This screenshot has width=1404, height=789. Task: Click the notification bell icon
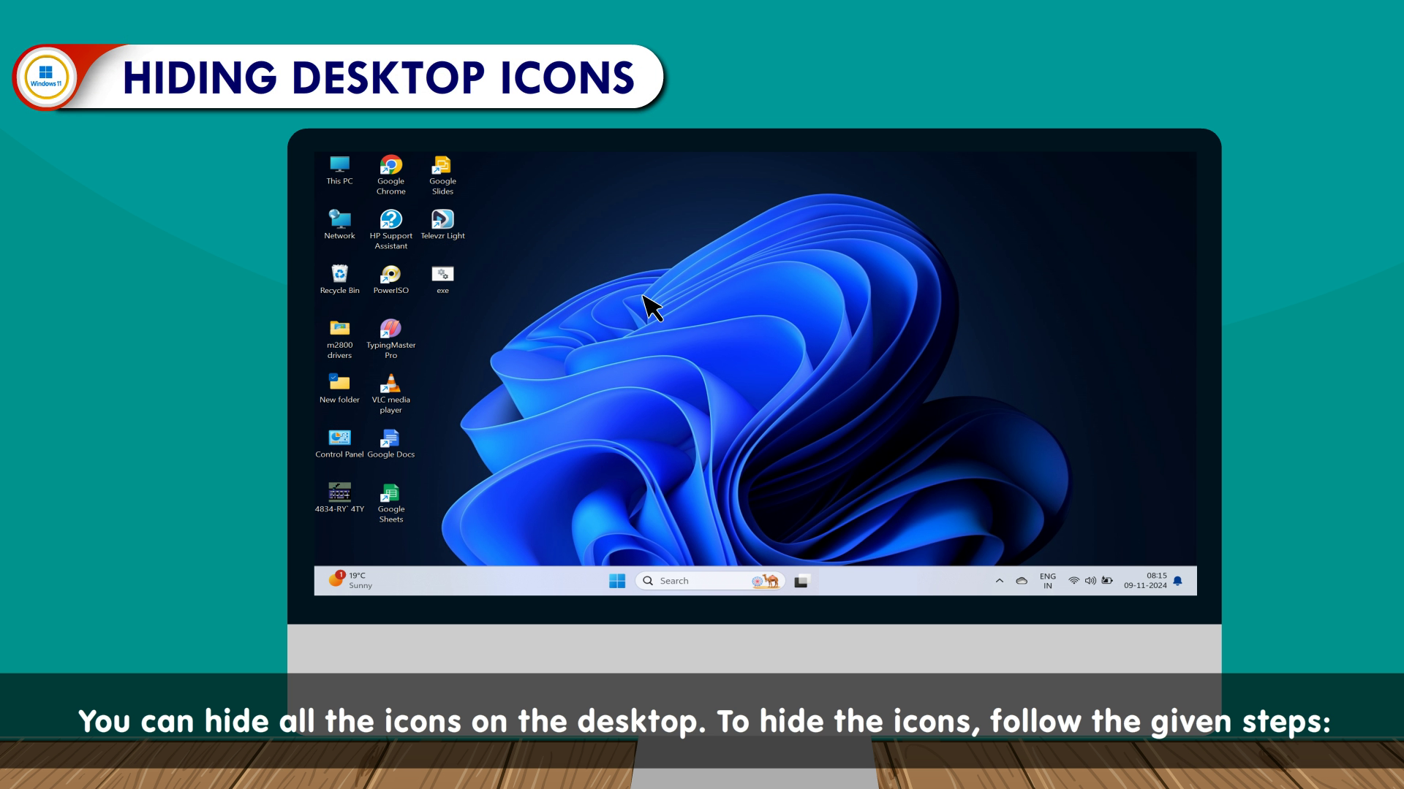[x=1177, y=581]
